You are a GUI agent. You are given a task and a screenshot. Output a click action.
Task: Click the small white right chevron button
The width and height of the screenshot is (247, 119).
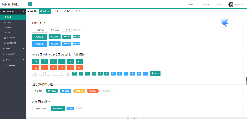[48, 73]
